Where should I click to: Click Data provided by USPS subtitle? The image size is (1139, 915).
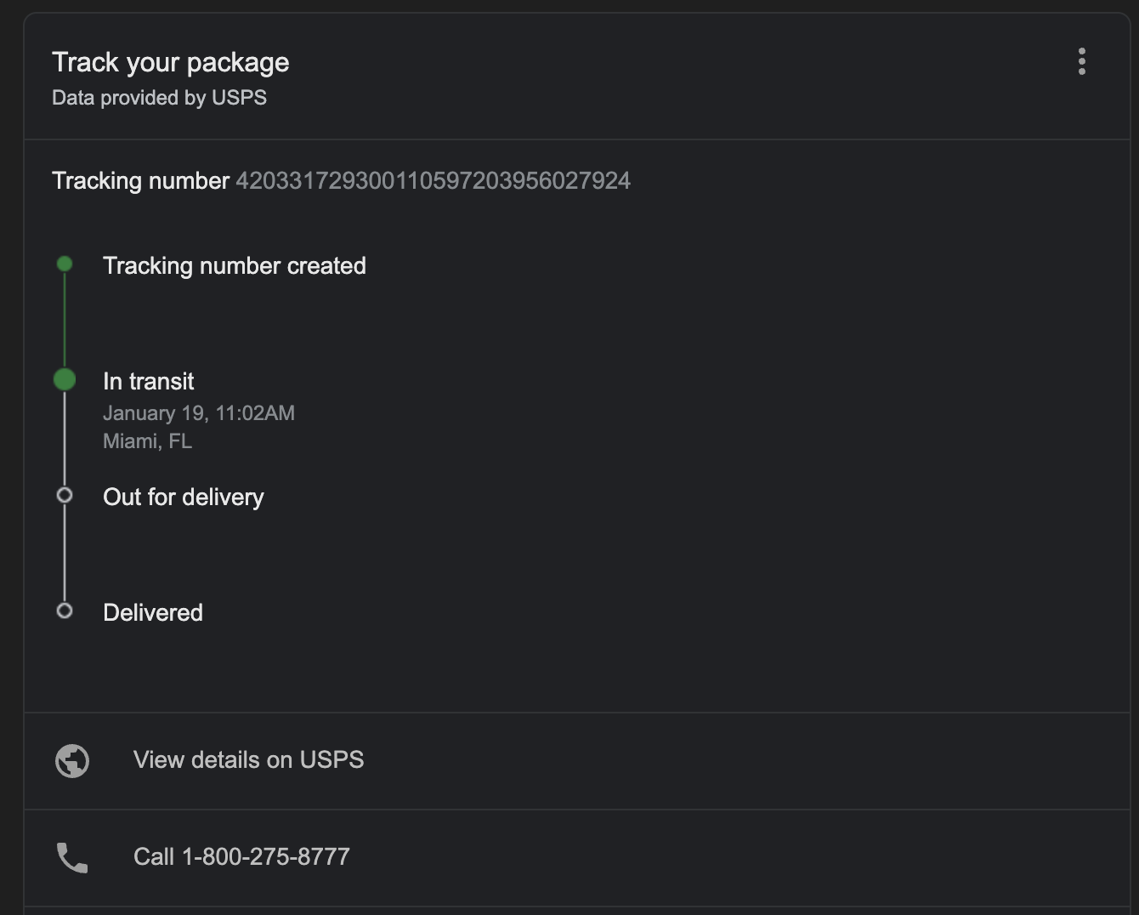[159, 98]
